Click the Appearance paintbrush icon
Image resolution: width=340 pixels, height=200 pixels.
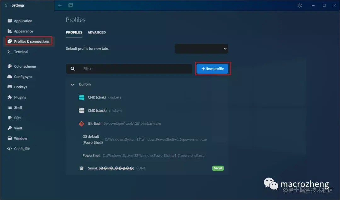[9, 31]
